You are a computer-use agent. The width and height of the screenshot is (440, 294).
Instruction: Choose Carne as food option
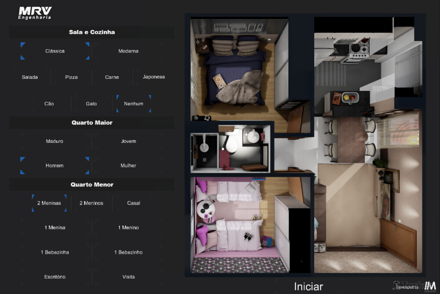(x=112, y=77)
